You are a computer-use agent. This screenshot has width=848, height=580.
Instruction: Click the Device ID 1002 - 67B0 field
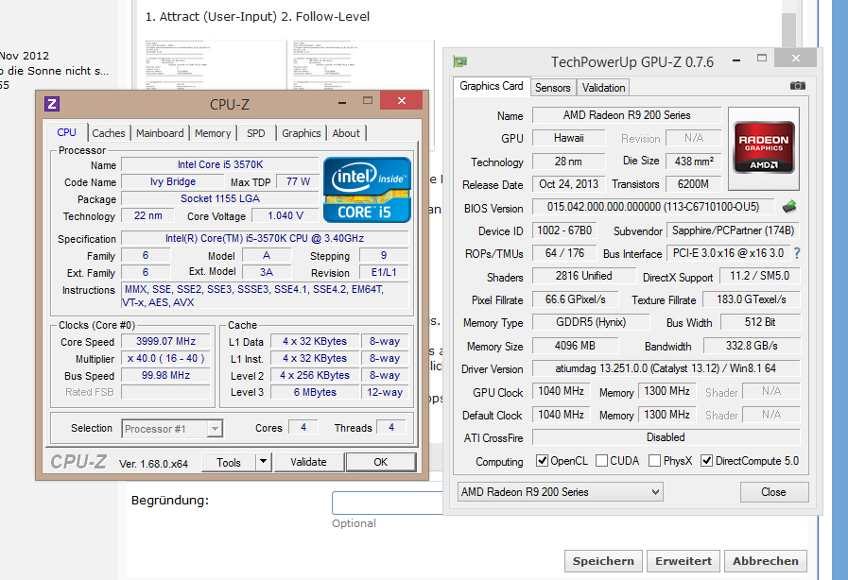(564, 230)
